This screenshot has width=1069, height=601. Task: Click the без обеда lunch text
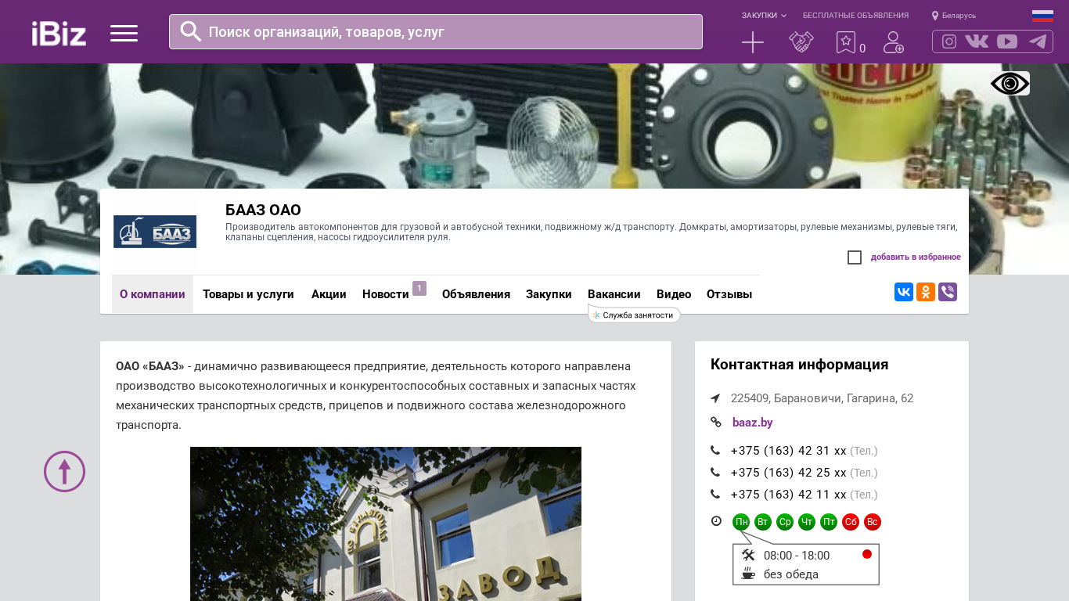(x=791, y=574)
